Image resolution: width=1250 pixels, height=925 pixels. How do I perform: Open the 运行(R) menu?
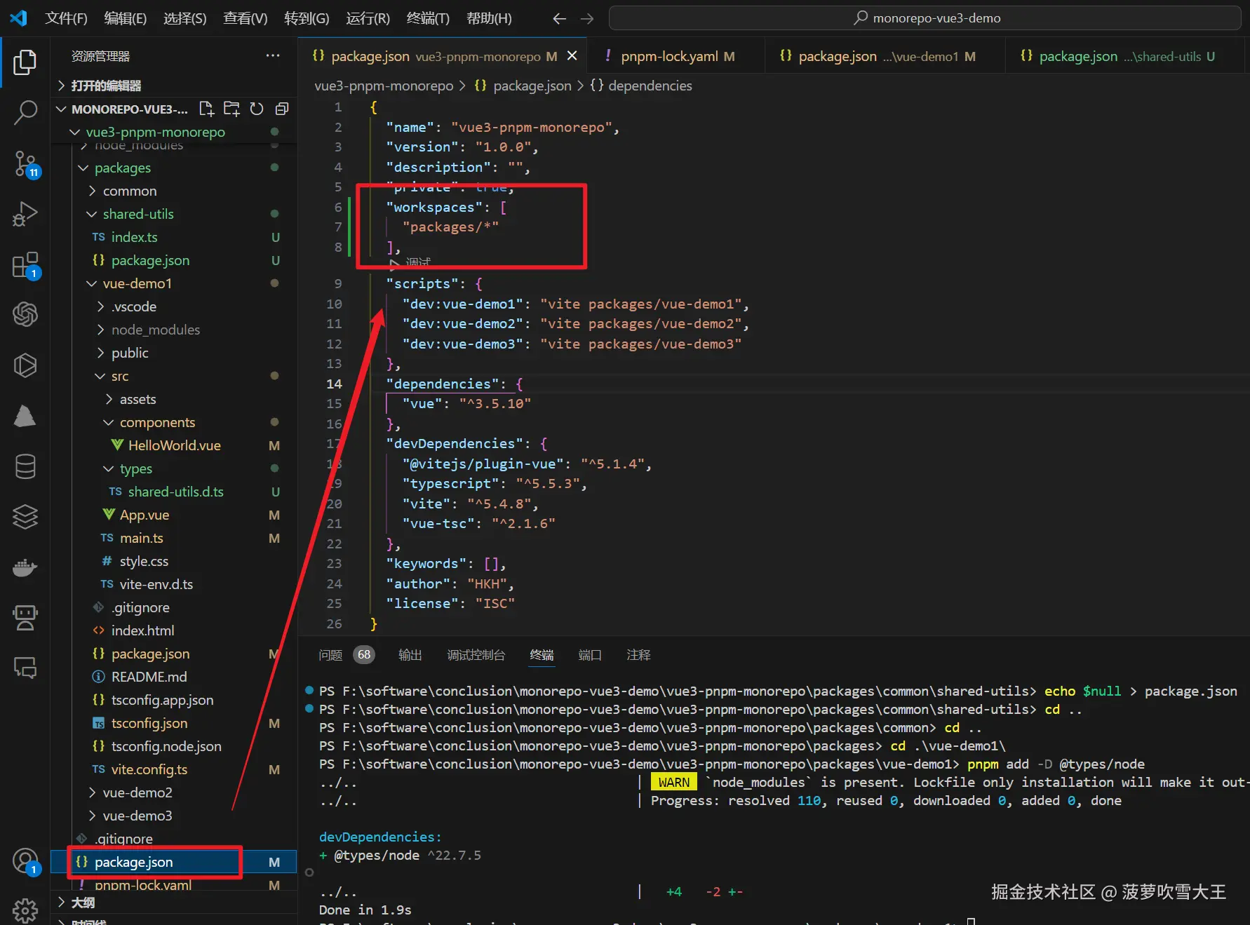(x=368, y=18)
